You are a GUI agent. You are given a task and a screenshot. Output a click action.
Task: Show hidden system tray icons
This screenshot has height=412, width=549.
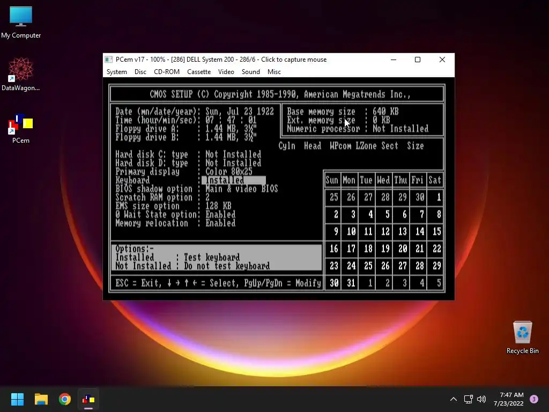454,399
